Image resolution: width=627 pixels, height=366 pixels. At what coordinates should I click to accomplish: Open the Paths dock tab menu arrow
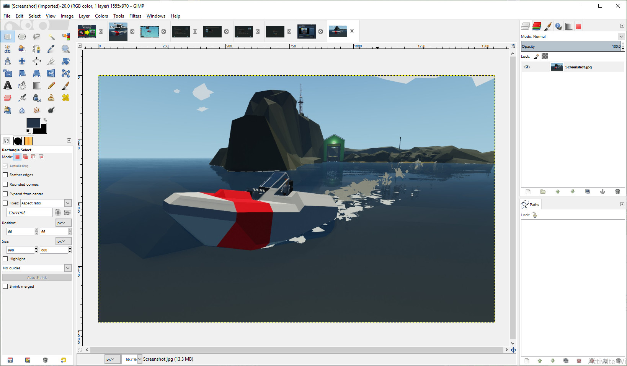click(622, 204)
